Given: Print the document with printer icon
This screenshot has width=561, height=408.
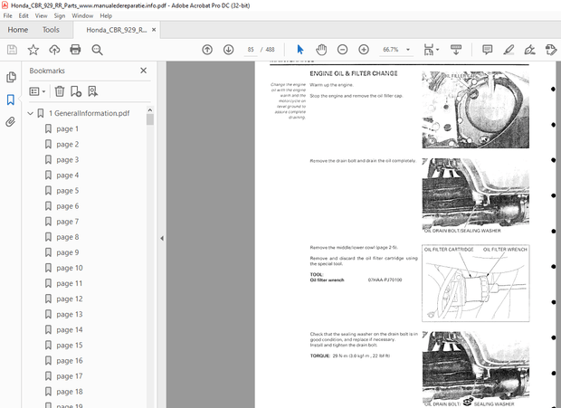Looking at the screenshot, I should tap(75, 50).
